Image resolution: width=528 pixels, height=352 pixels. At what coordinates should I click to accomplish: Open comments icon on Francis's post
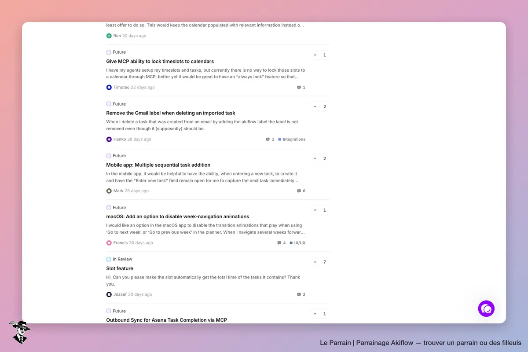coord(279,243)
